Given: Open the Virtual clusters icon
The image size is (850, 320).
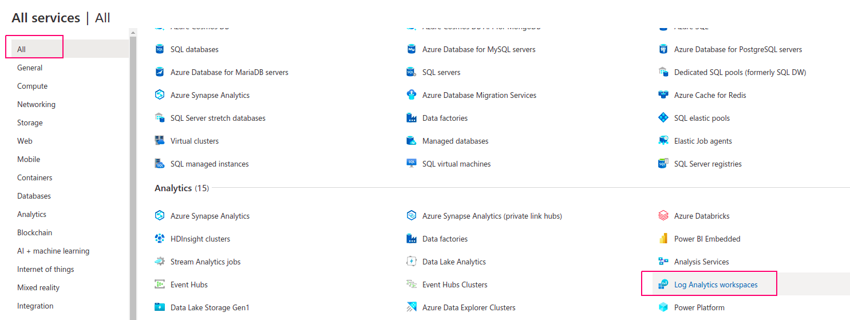Looking at the screenshot, I should 160,141.
